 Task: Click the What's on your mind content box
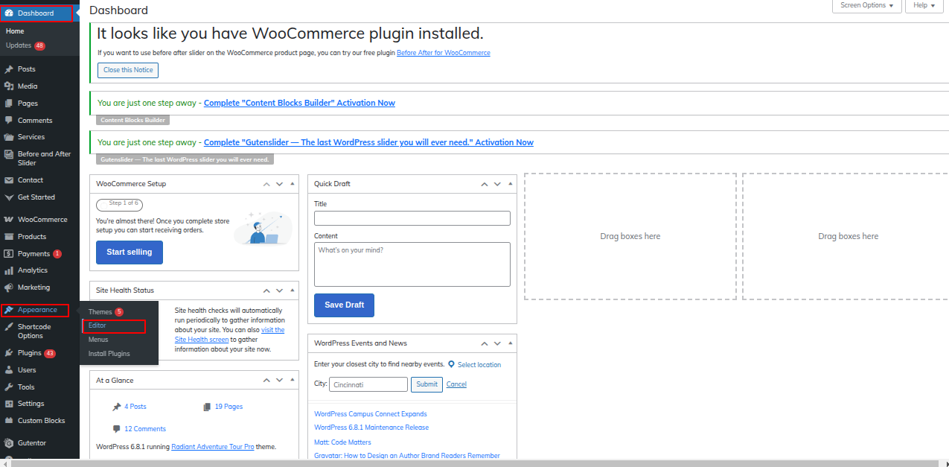[x=412, y=264]
